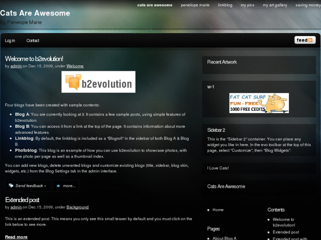Click Extended post in Contents list
The height and width of the screenshot is (240, 321).
286,232
